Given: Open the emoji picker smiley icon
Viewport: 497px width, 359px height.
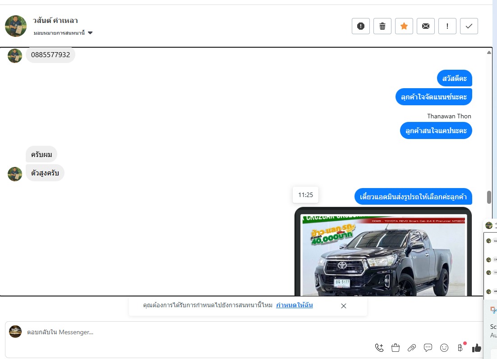Looking at the screenshot, I should [x=444, y=348].
